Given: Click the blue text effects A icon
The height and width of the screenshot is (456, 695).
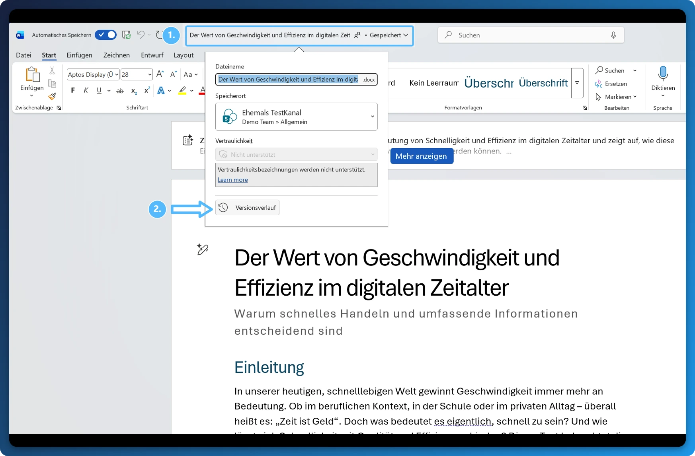Looking at the screenshot, I should pos(161,90).
